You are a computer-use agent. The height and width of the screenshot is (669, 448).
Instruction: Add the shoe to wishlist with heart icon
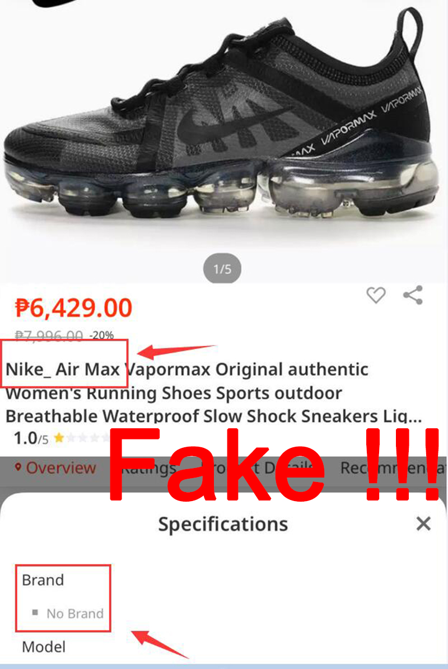pyautogui.click(x=375, y=295)
